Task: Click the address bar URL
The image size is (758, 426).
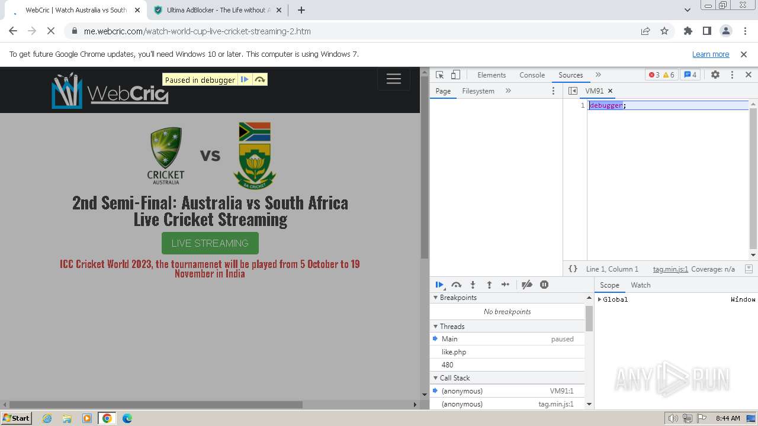Action: click(x=197, y=31)
